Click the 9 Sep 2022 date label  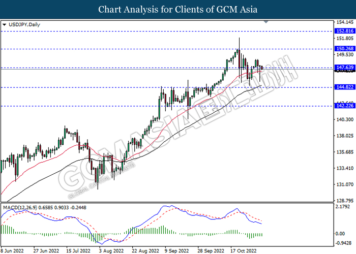[177, 251]
